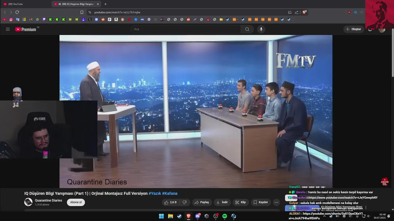
Task: Dislike the video
Action: point(185,202)
